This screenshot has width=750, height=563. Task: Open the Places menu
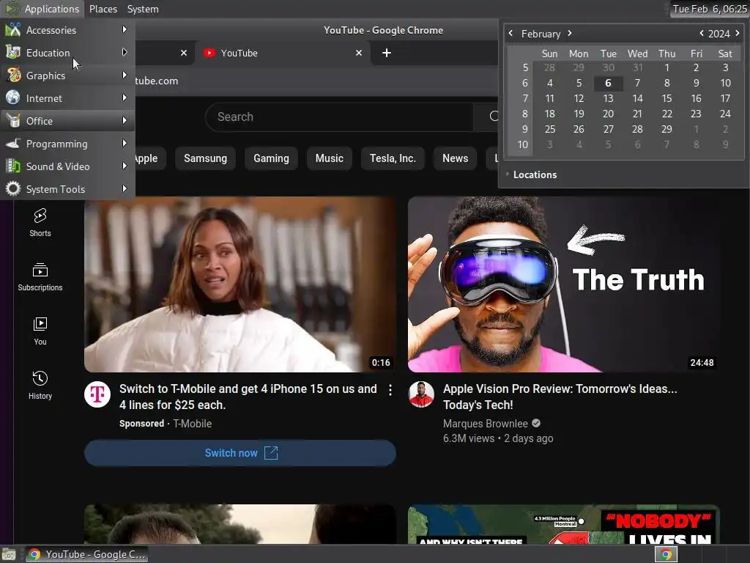click(x=103, y=9)
